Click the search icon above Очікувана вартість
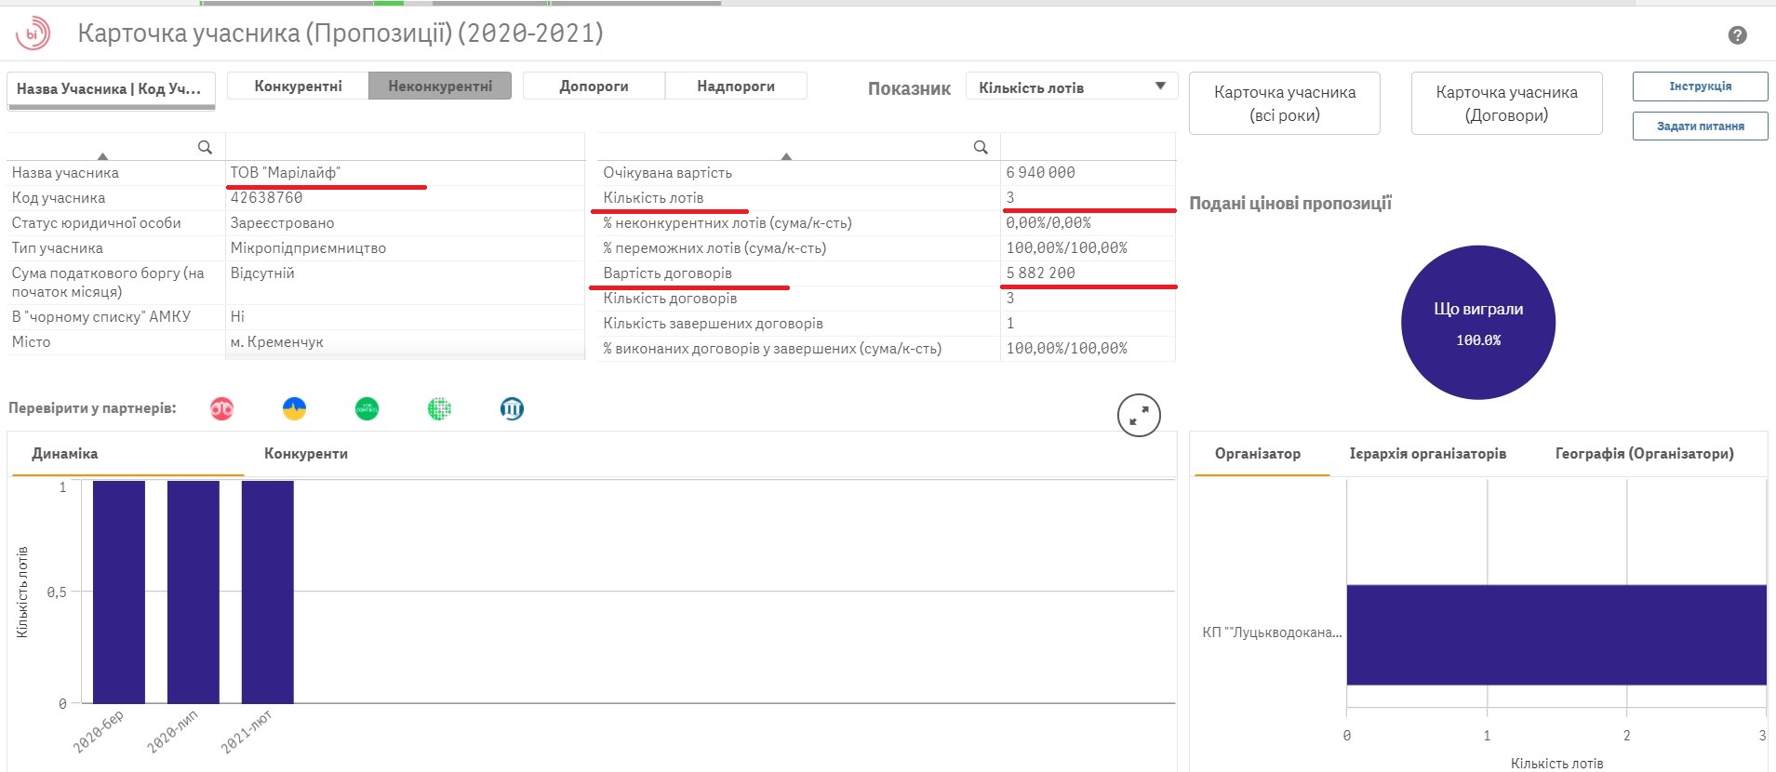This screenshot has width=1776, height=772. 980,147
